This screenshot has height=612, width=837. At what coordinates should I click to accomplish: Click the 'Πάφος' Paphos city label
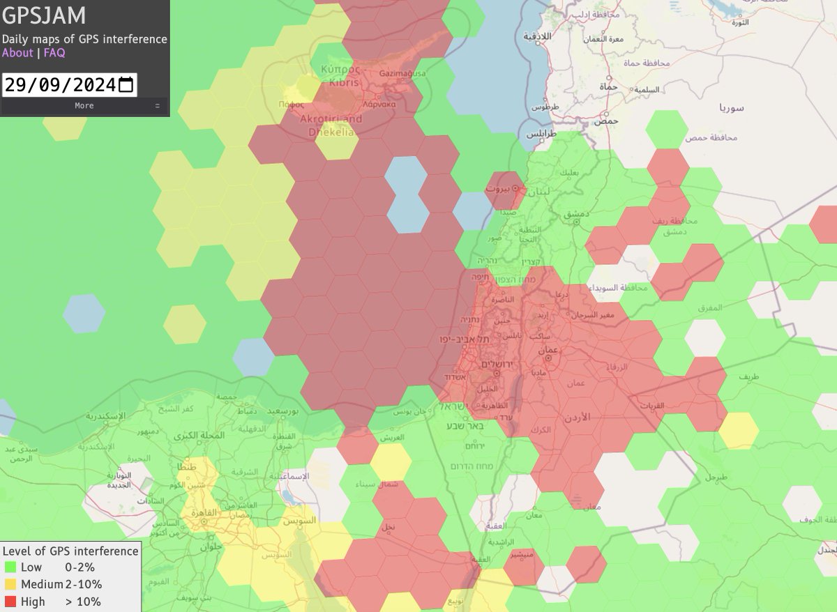tap(291, 104)
